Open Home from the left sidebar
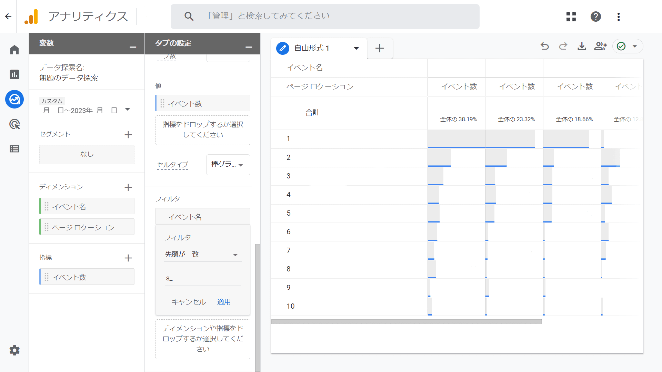Screen dimensions: 662x372 coord(14,50)
